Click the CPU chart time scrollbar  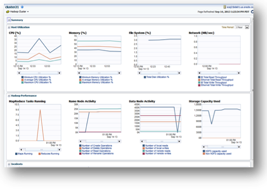point(39,73)
